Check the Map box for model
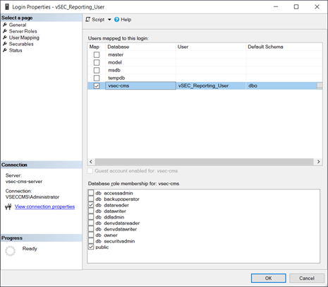The height and width of the screenshot is (287, 328). 97,62
